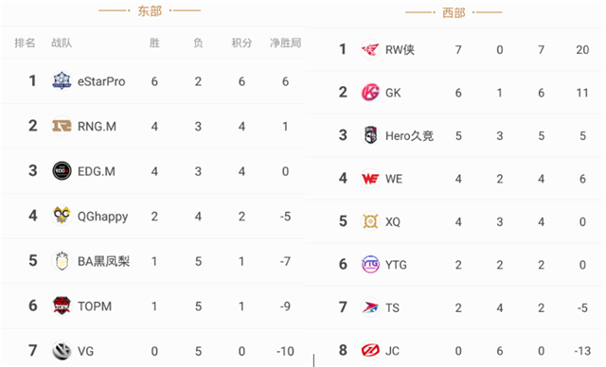Screen dimensions: 606x367
Task: Switch to the 东部 section header
Action: coord(150,10)
